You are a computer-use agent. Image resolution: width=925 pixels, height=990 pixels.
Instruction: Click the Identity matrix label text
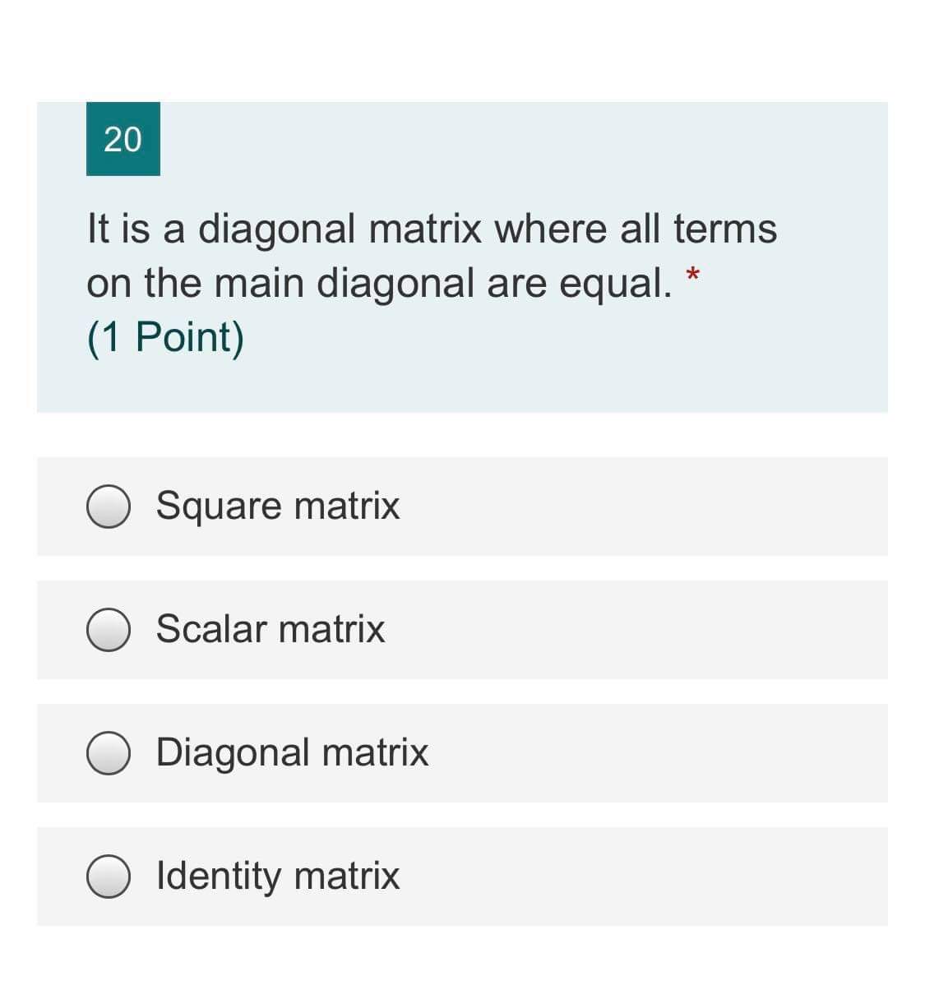(277, 876)
